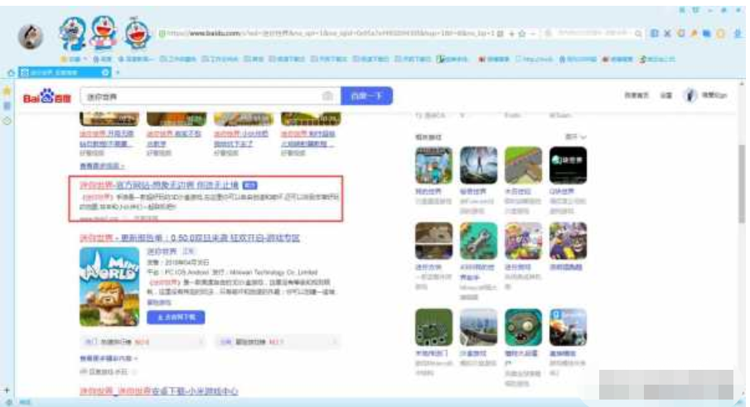Viewport: 750px width, 407px height.
Task: Open the highlighted official website result
Action: click(x=157, y=184)
